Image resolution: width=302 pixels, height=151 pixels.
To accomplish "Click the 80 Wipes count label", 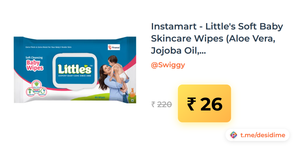I will pyautogui.click(x=100, y=97).
